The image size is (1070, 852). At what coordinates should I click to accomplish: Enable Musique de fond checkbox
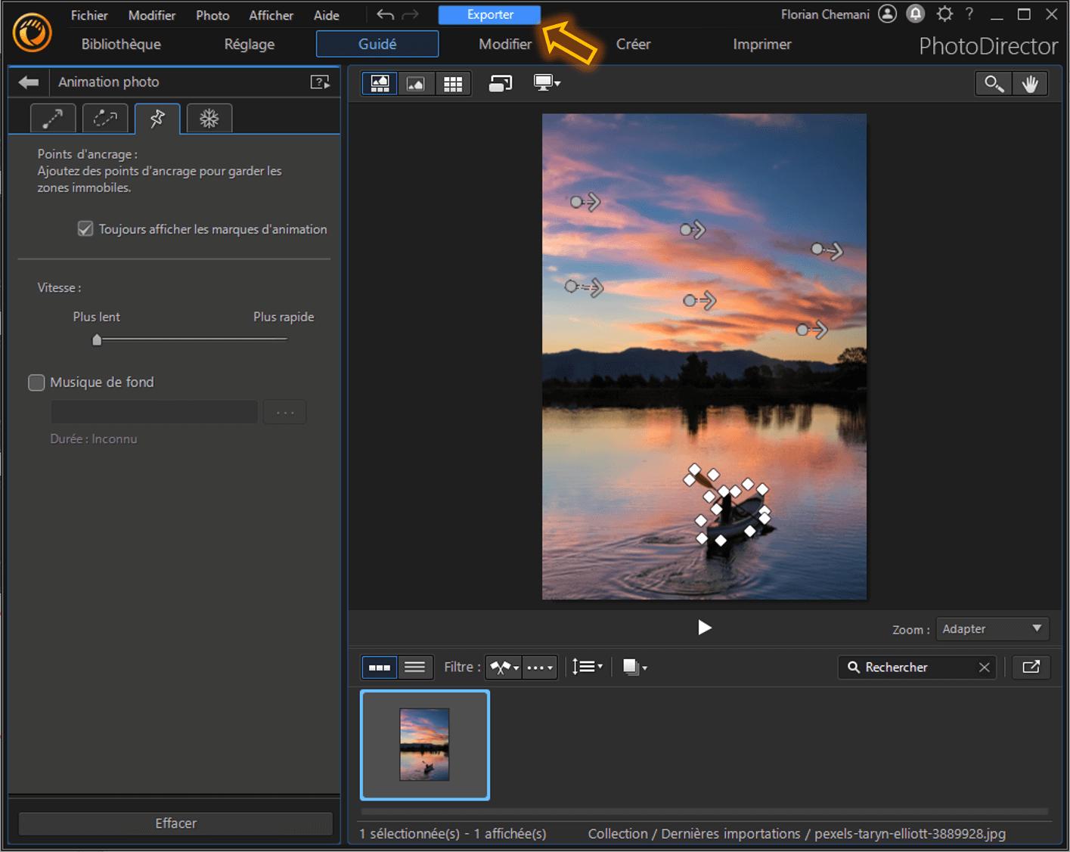point(36,383)
